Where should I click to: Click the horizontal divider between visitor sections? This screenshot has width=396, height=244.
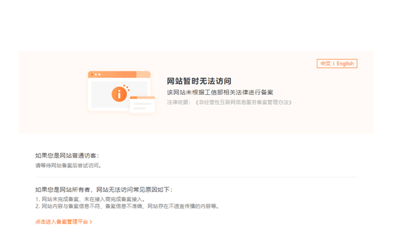pos(196,177)
